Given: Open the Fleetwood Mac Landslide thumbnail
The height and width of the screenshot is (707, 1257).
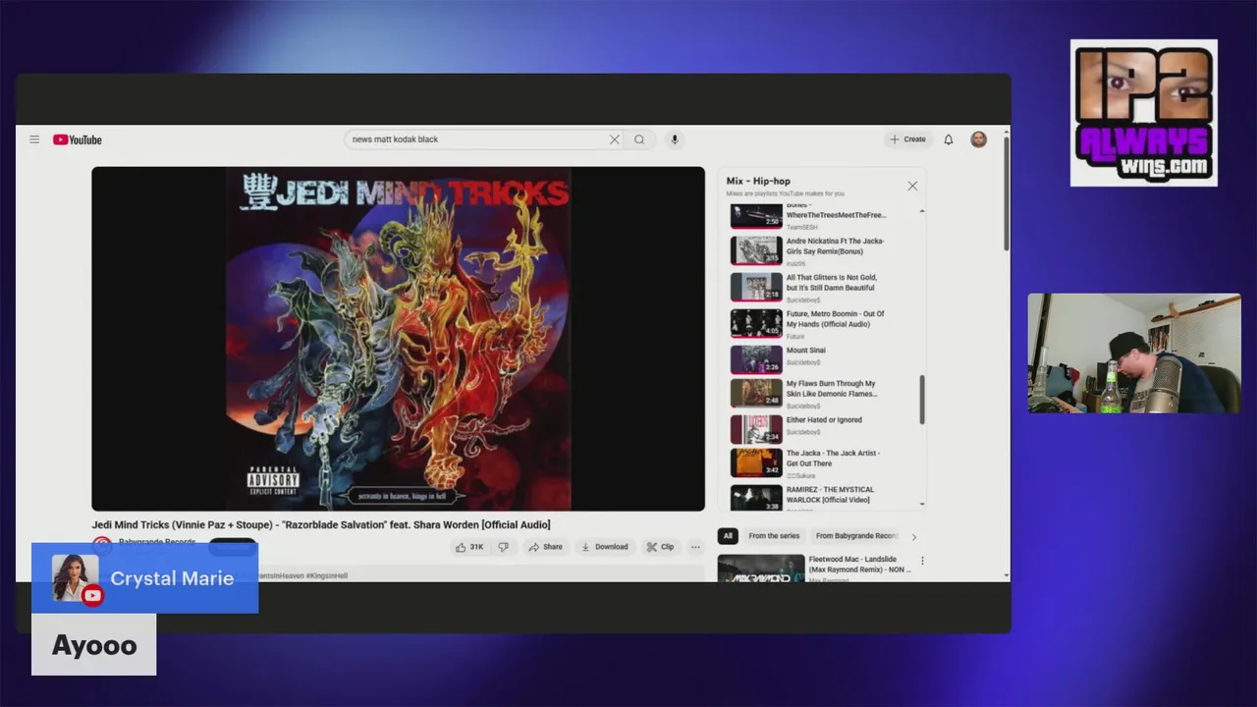Looking at the screenshot, I should pos(761,569).
